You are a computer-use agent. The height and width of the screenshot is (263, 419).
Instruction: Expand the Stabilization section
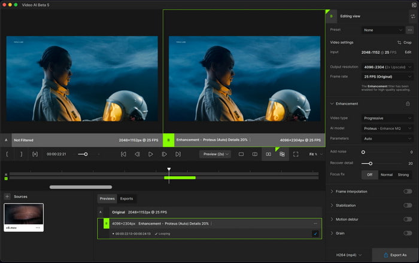pyautogui.click(x=332, y=205)
